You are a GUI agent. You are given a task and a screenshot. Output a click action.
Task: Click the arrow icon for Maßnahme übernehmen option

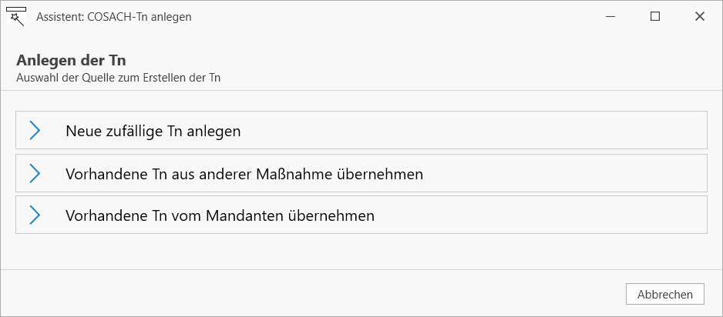pyautogui.click(x=35, y=173)
